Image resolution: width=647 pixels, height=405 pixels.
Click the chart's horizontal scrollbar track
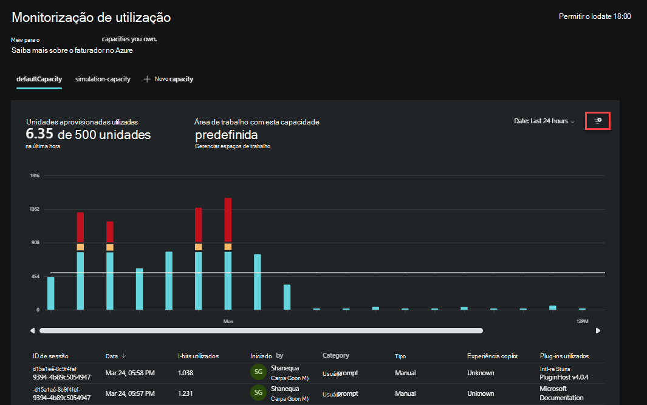261,330
